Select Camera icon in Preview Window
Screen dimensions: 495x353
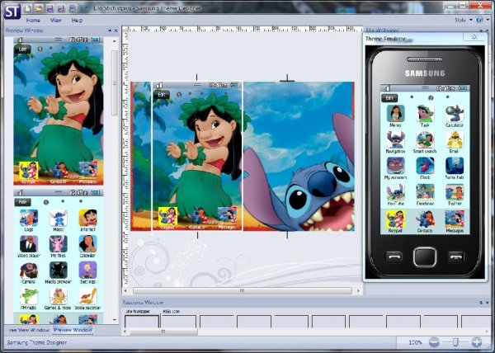(29, 272)
